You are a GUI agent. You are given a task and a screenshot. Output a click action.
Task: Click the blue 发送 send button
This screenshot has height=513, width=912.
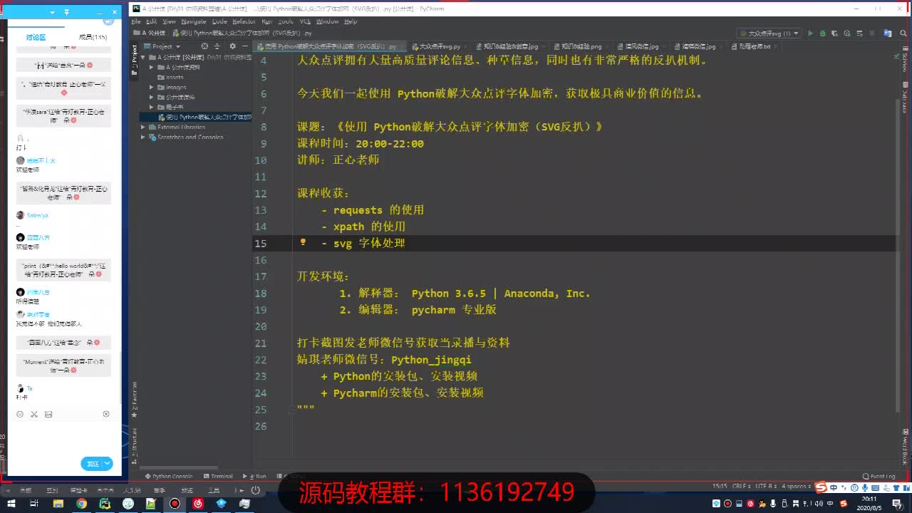coord(93,464)
